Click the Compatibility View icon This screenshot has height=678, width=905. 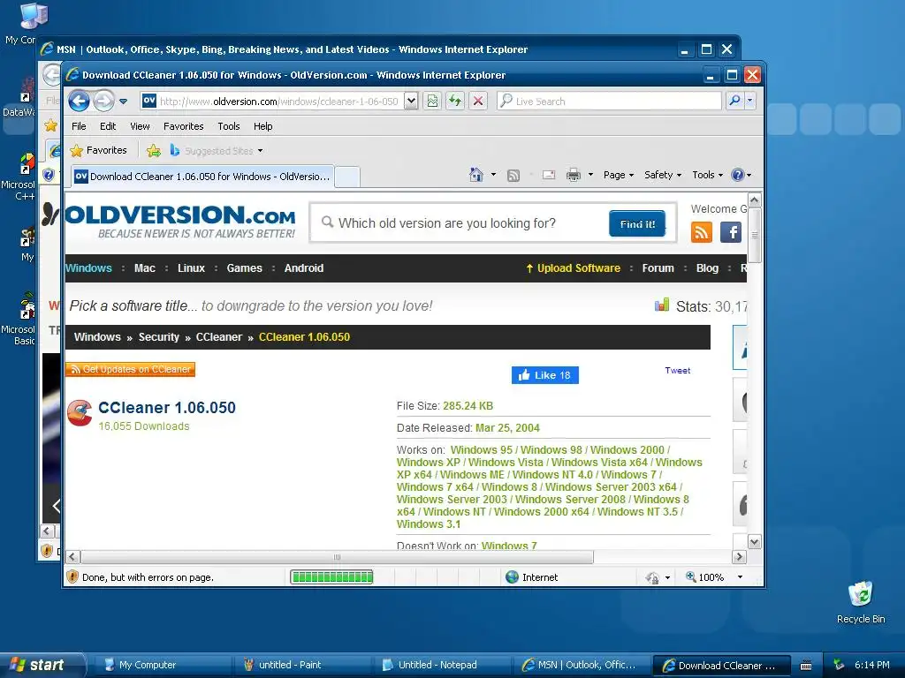click(x=432, y=102)
